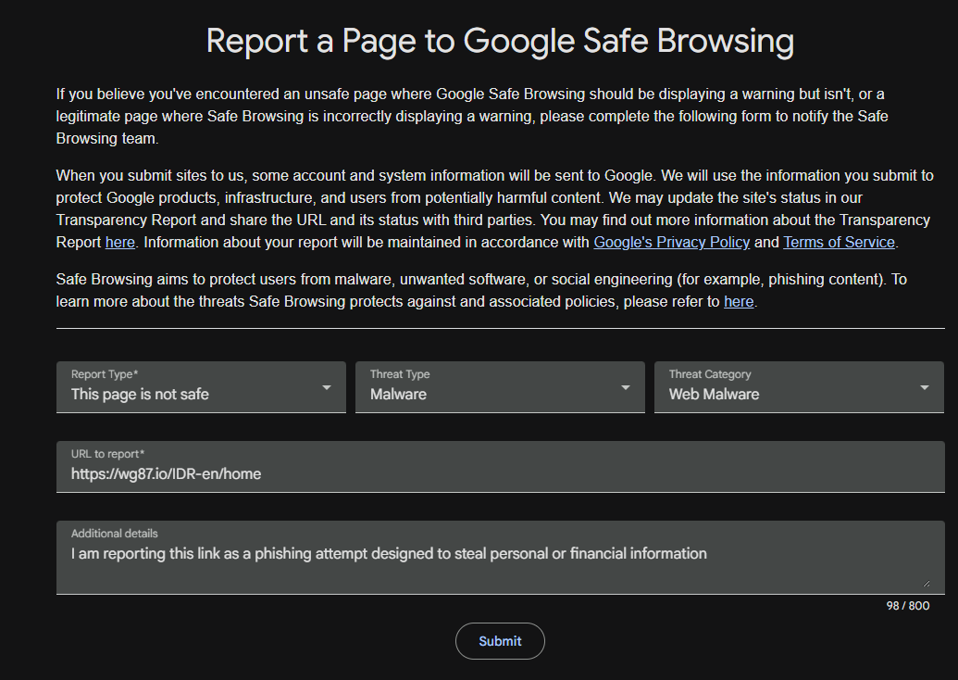Open the Threat Type dropdown
The height and width of the screenshot is (680, 958).
pyautogui.click(x=500, y=387)
